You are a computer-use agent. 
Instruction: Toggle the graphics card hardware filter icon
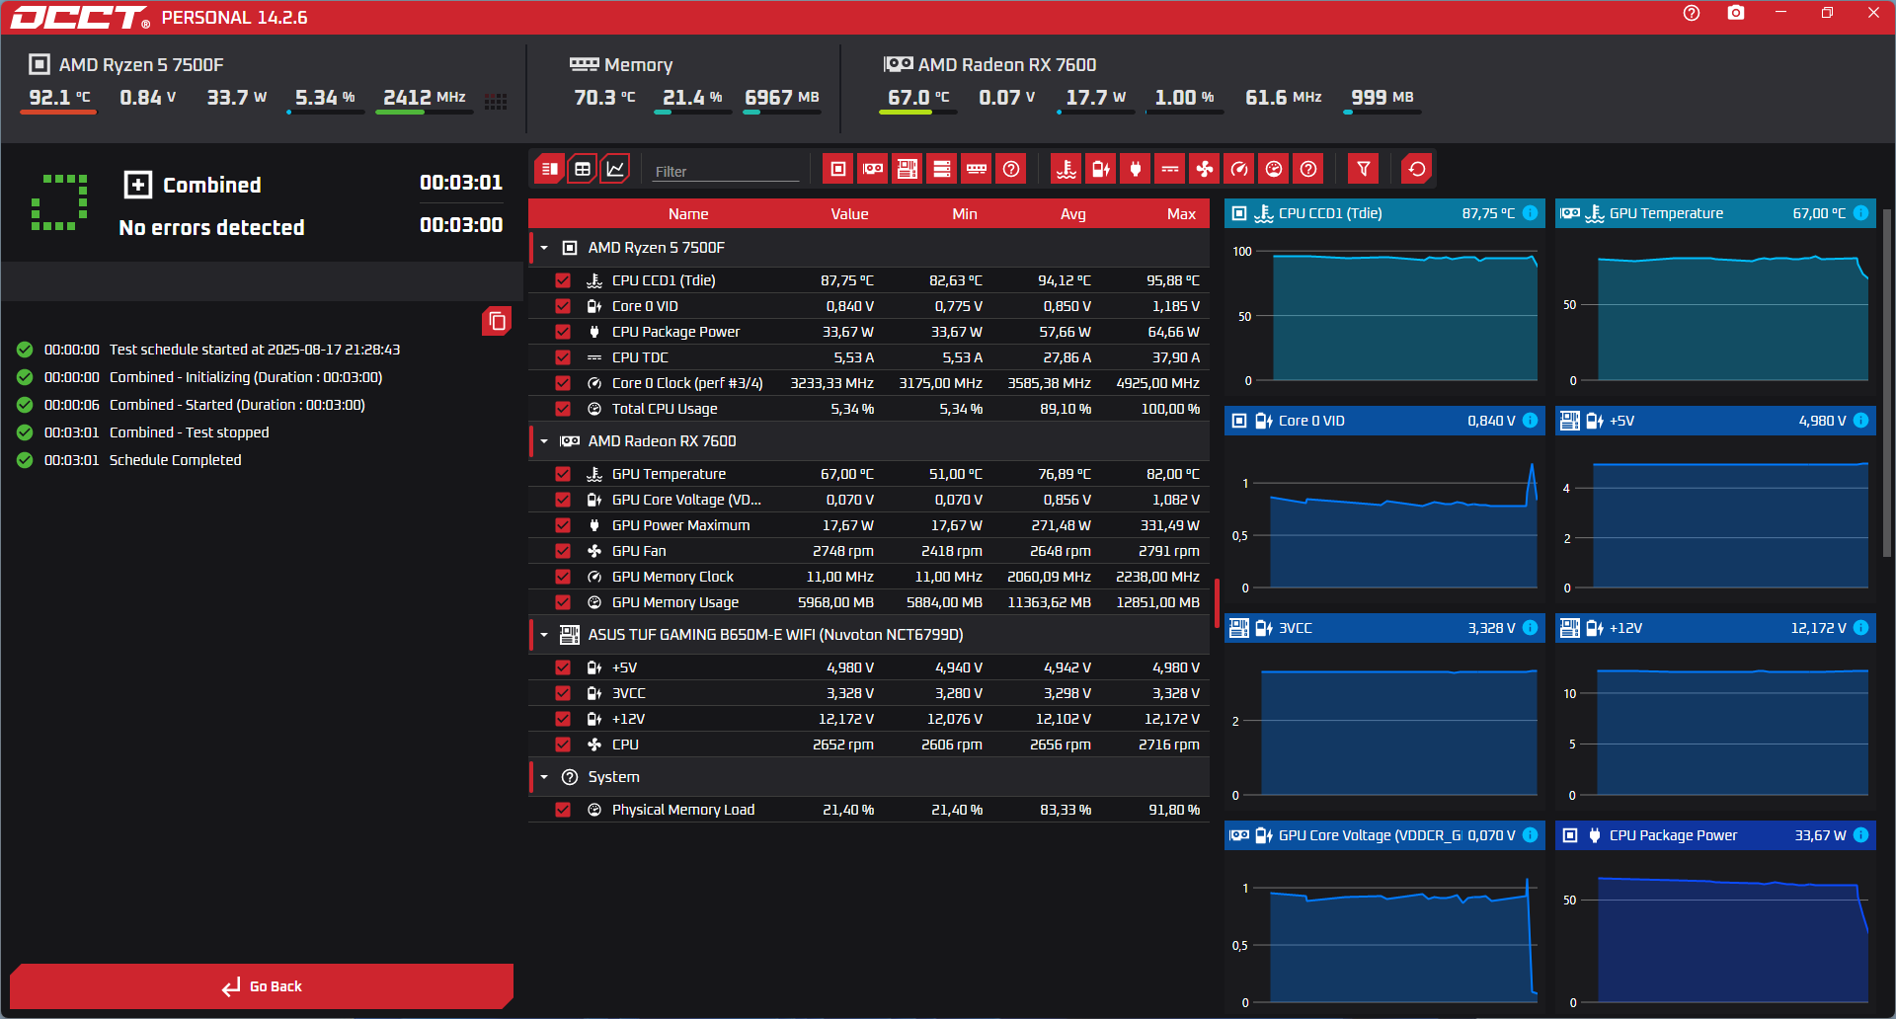pos(873,169)
